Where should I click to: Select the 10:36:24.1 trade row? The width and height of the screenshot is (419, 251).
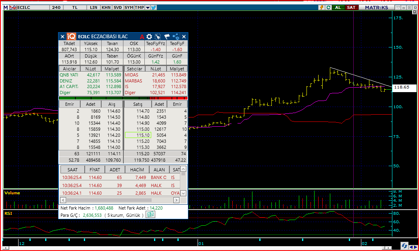click(120, 193)
